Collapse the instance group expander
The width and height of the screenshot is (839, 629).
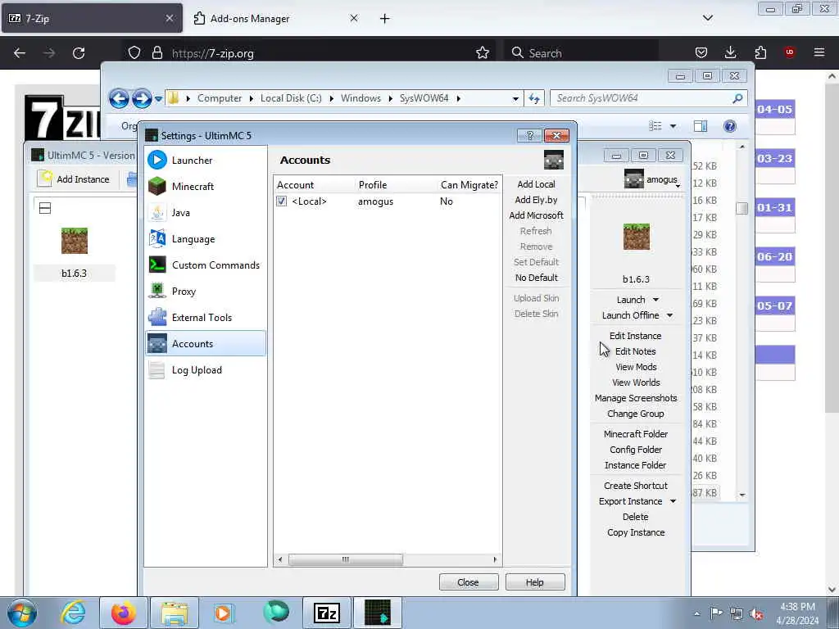coord(45,208)
